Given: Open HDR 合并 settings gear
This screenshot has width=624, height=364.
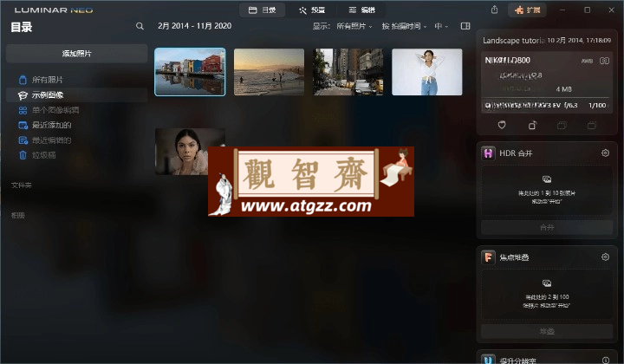Looking at the screenshot, I should 605,153.
